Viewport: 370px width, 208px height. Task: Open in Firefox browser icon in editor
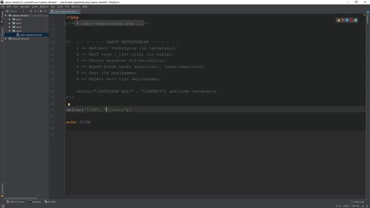coord(343,20)
